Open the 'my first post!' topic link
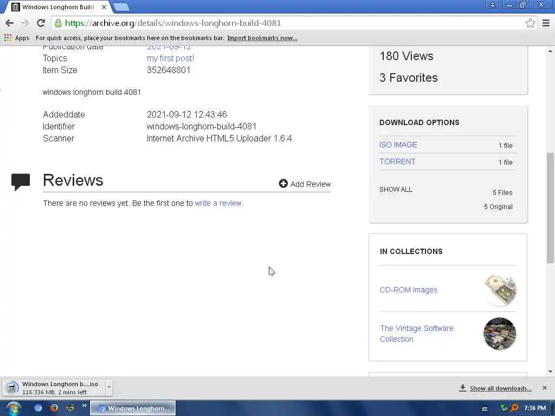The image size is (555, 416). coord(170,58)
